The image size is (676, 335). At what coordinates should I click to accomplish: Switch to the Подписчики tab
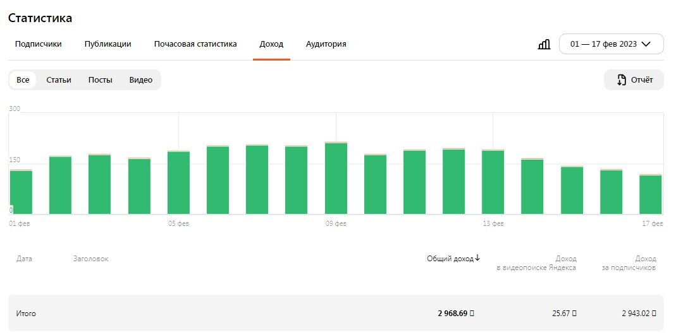coord(39,44)
